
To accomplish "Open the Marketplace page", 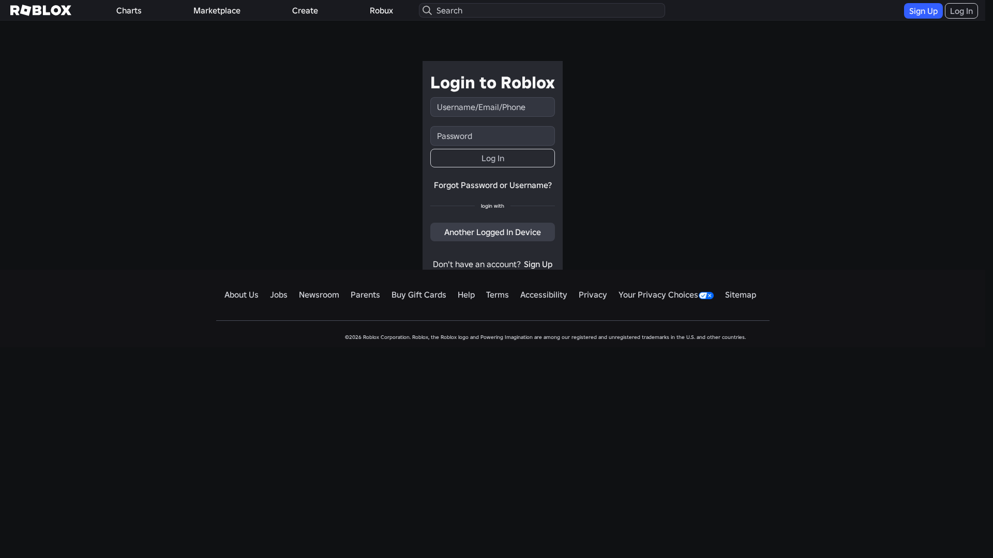I will tap(217, 10).
